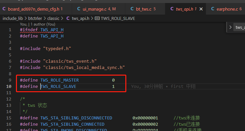The height and width of the screenshot is (131, 245).
Task: Click TWS_STA_SIBLING_CONNECTED macro name
Action: pos(72,124)
